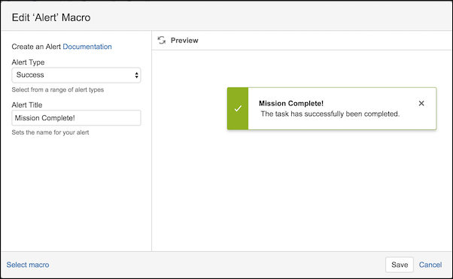Click the Select macro link

click(28, 265)
